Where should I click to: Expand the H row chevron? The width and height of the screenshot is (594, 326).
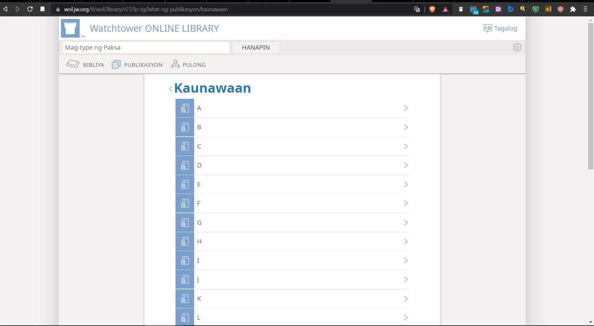(x=406, y=241)
